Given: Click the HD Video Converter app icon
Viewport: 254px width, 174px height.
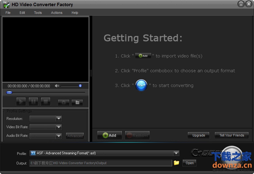Looking at the screenshot, I should tap(6, 5).
